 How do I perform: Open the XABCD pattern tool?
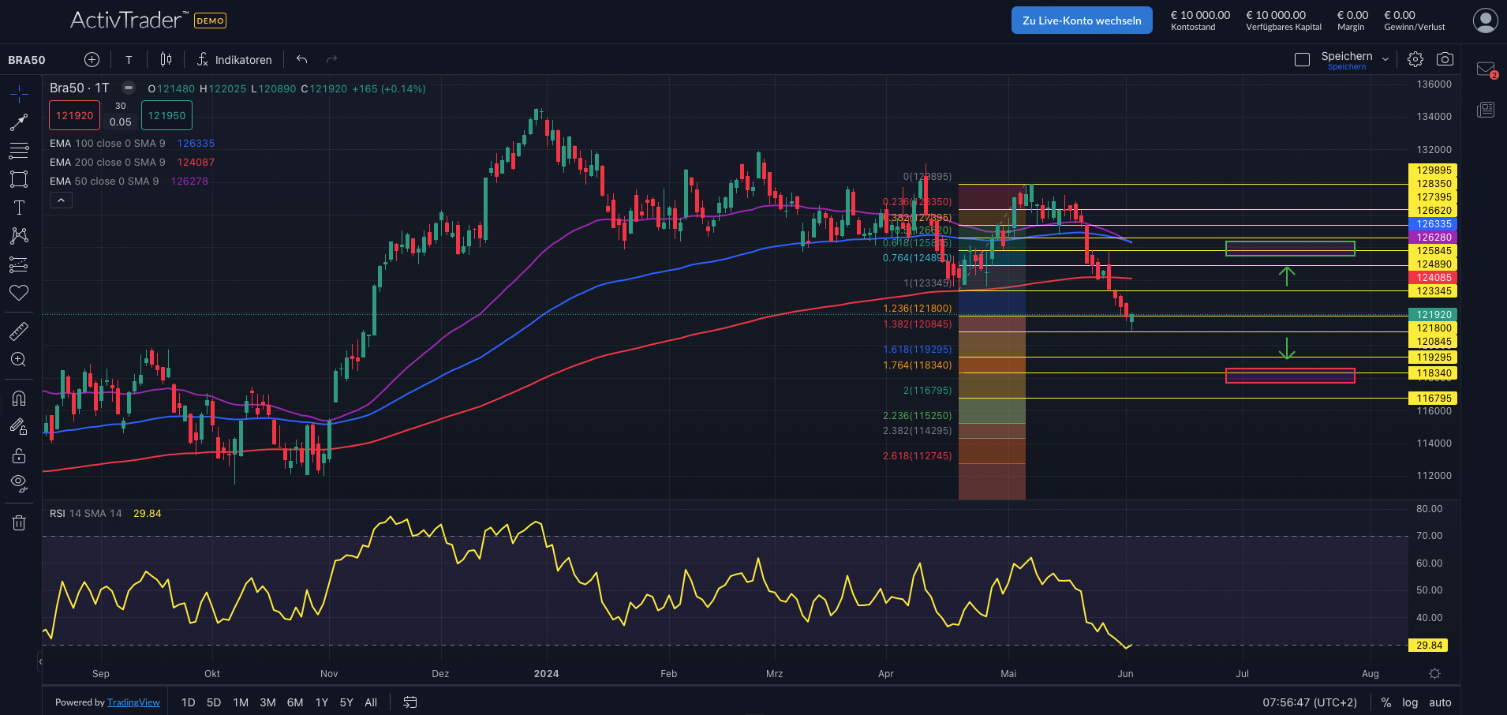(19, 235)
